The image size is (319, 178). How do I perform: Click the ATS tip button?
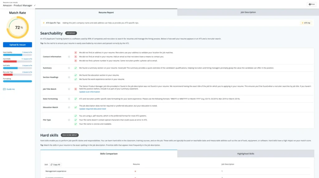(x=306, y=23)
